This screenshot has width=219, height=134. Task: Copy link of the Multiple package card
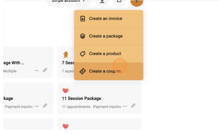45,70
